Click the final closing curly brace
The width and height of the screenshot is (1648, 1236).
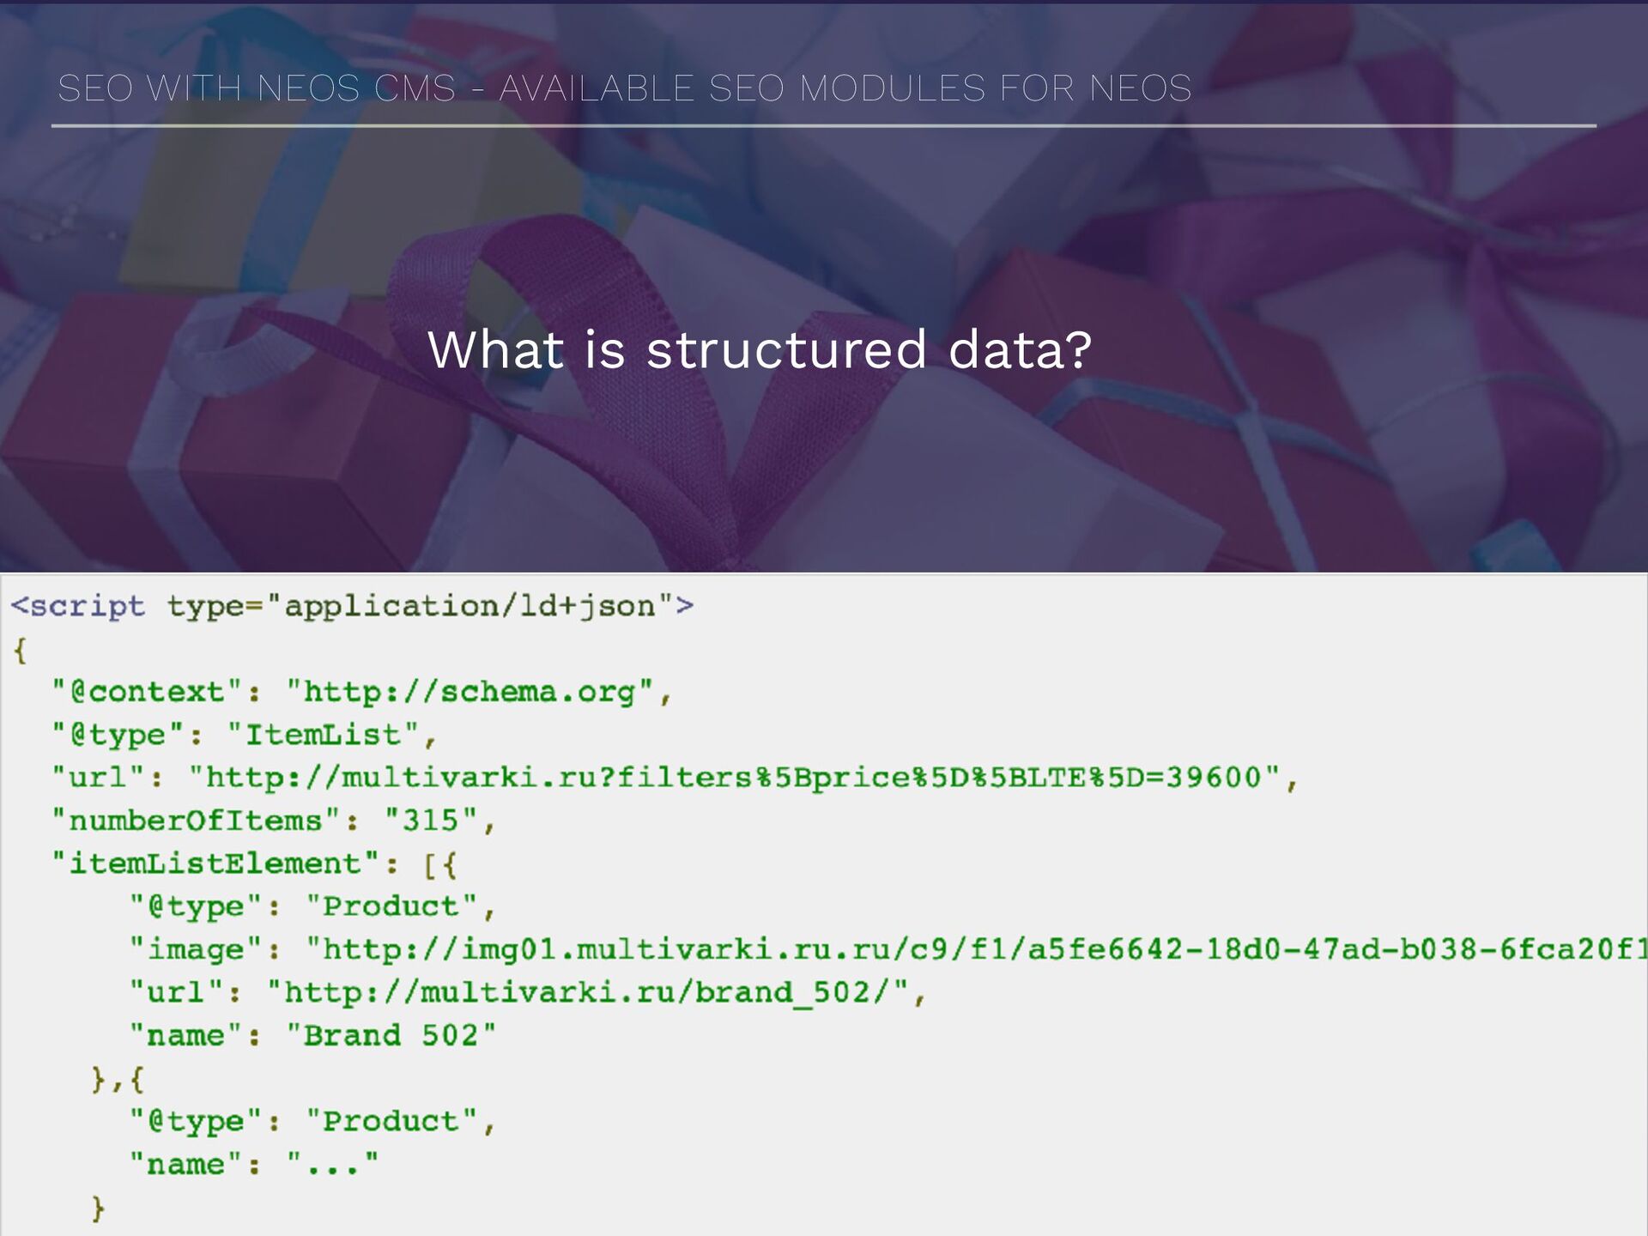pyautogui.click(x=98, y=1209)
